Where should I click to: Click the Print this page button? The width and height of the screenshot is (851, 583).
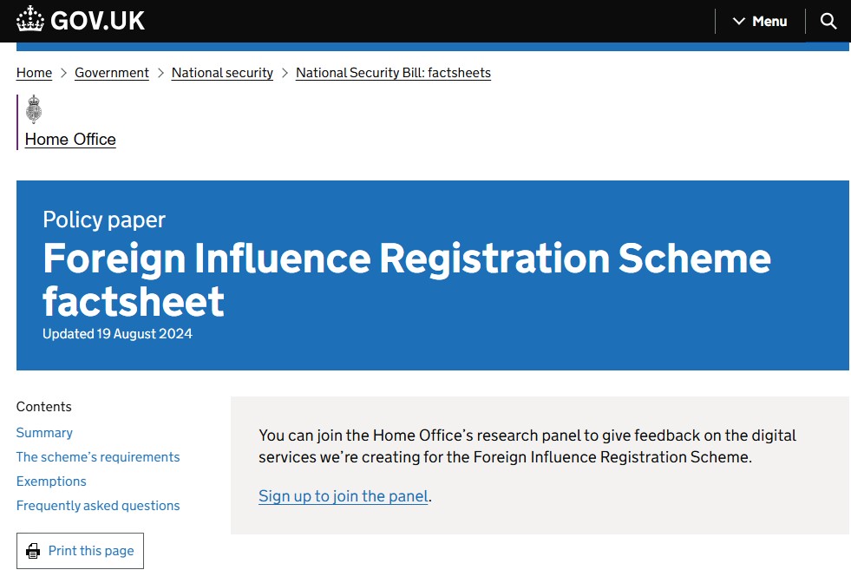click(x=81, y=551)
